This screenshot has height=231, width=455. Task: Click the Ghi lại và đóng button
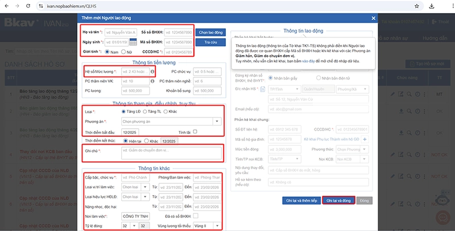(338, 201)
